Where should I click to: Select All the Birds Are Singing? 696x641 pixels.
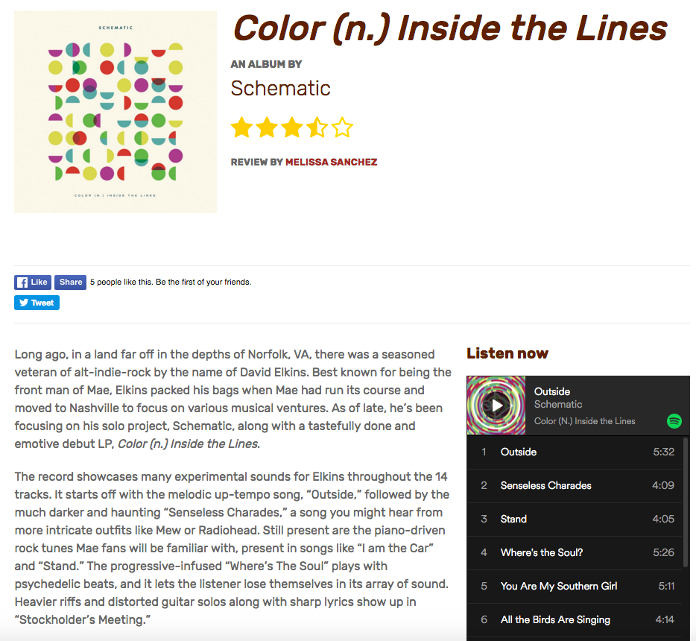point(575,619)
